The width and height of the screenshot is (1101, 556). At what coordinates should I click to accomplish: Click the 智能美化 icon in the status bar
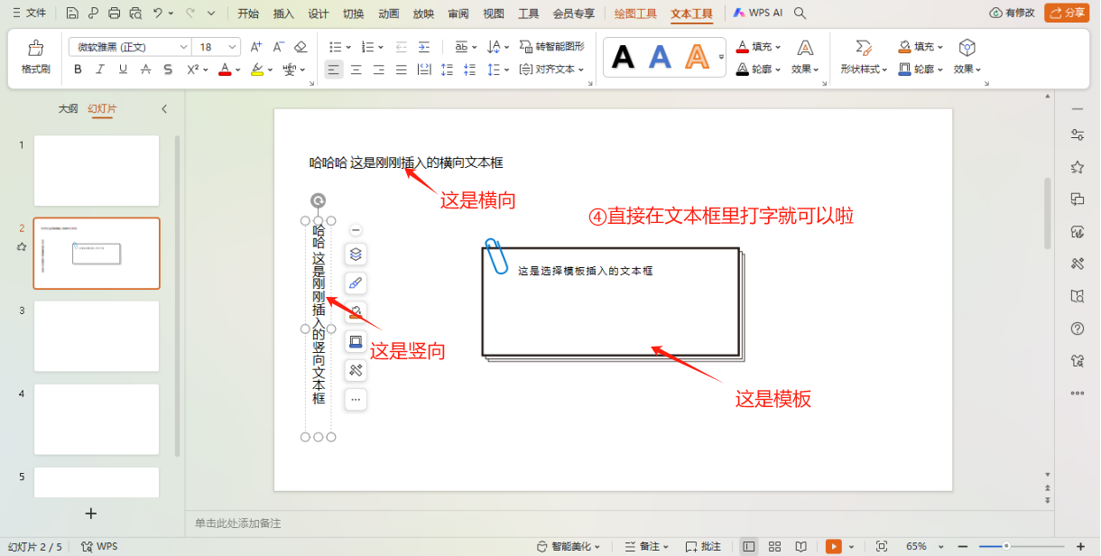click(566, 546)
